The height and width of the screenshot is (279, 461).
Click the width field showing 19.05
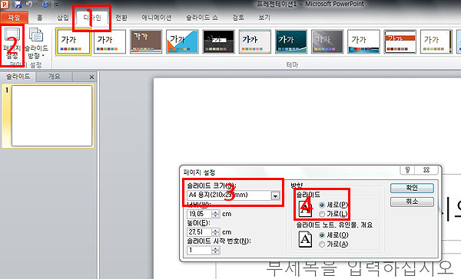pos(199,214)
